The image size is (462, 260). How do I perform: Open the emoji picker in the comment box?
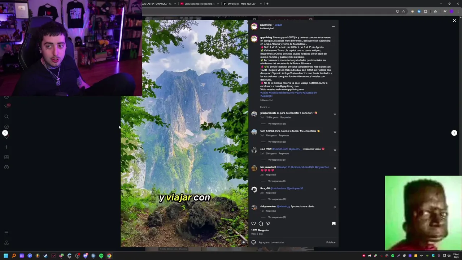pyautogui.click(x=253, y=242)
